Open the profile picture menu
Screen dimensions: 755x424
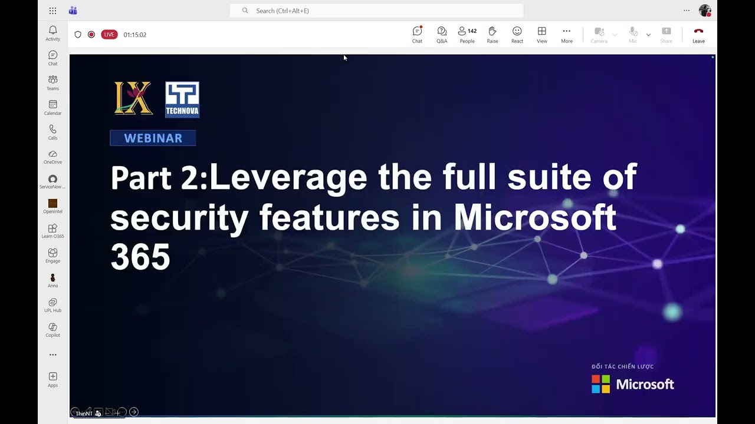tap(705, 11)
